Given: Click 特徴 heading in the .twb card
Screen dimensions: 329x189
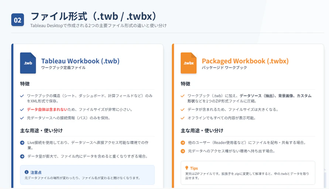Looking at the screenshot, I should pyautogui.click(x=25, y=84).
